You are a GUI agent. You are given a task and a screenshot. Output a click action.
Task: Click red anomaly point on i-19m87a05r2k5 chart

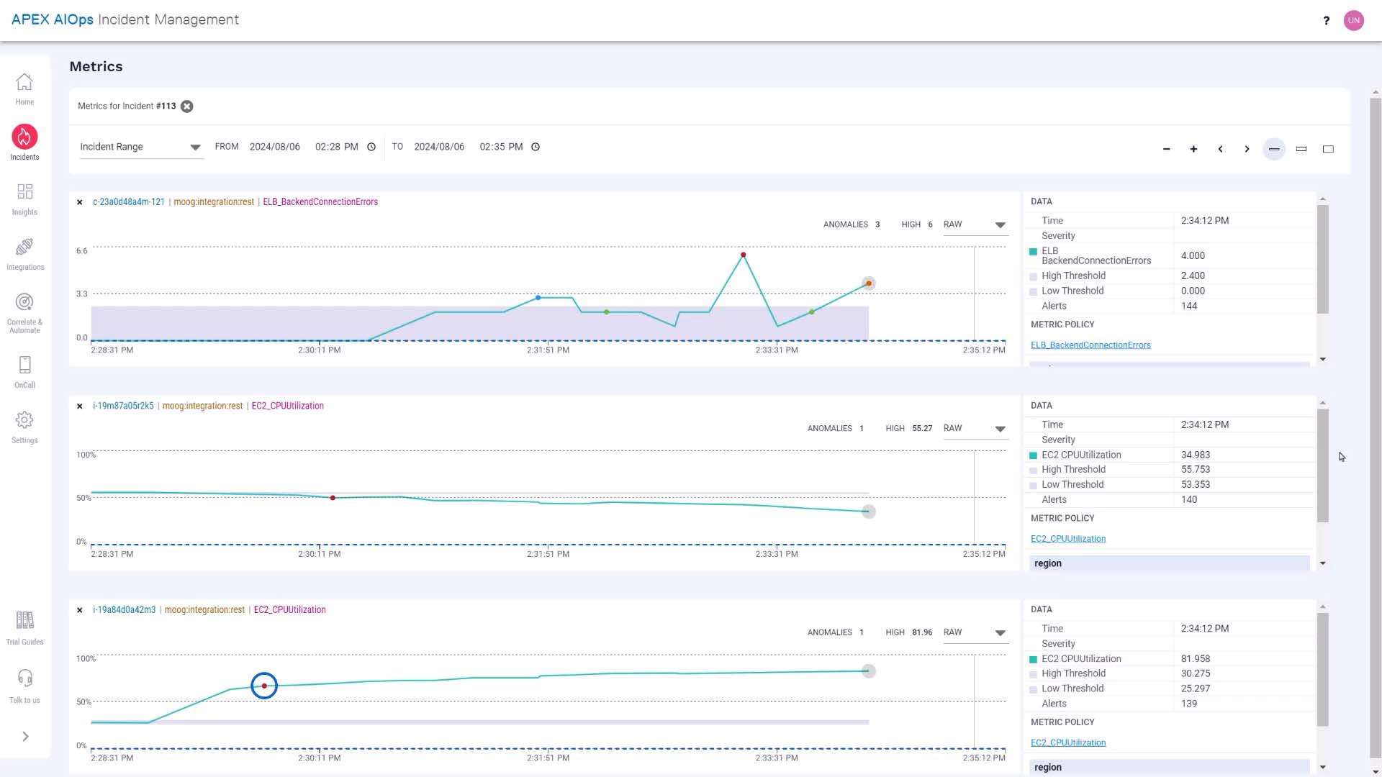333,498
